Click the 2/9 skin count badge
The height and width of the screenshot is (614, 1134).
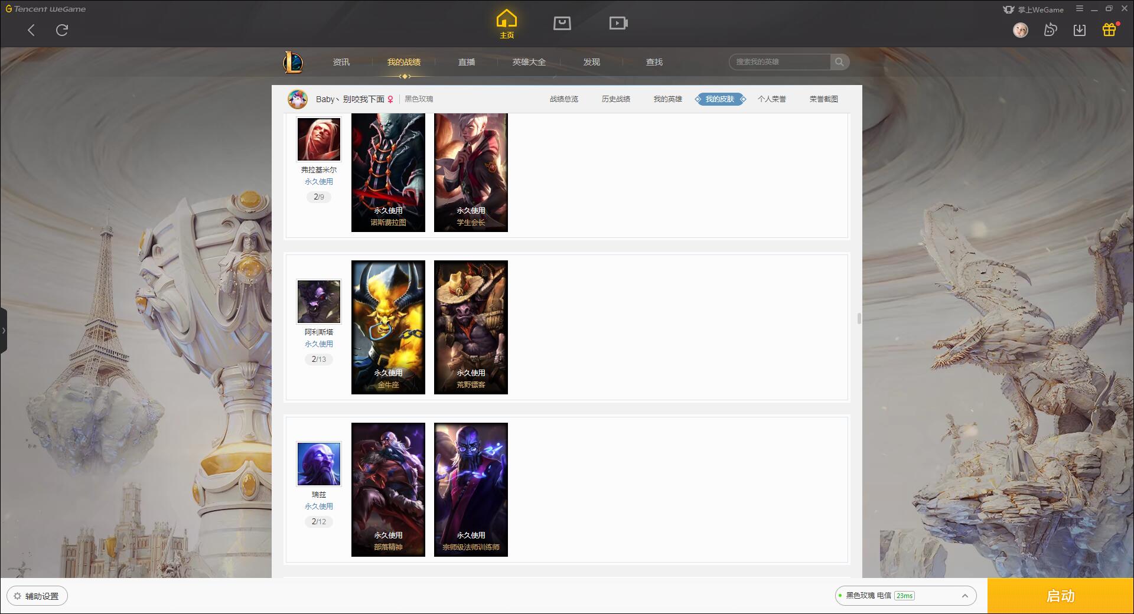click(x=319, y=197)
